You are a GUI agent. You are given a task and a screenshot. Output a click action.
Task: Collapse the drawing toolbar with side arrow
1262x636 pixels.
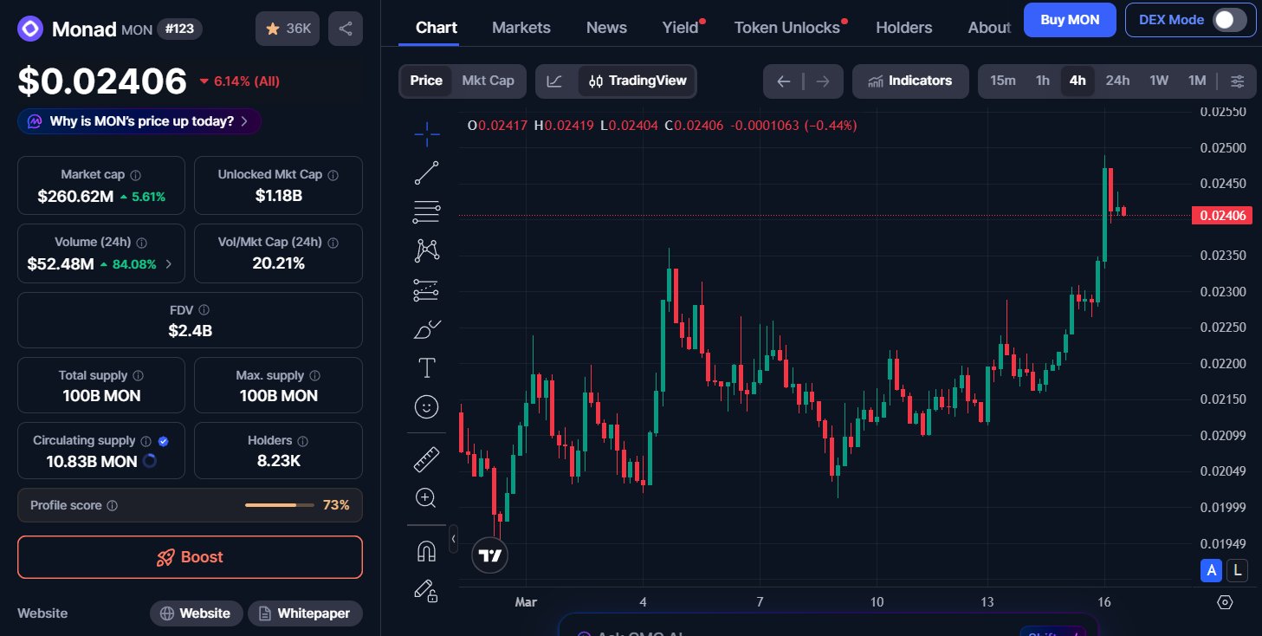coord(453,538)
